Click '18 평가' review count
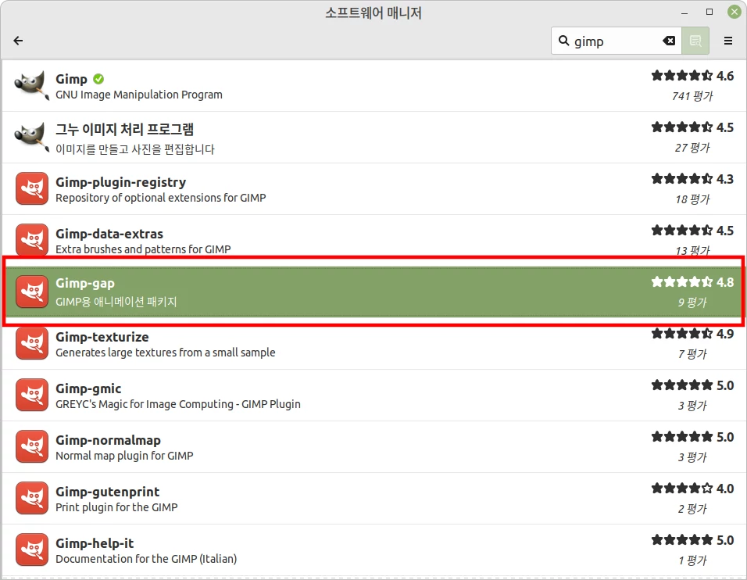The width and height of the screenshot is (747, 580). [692, 199]
